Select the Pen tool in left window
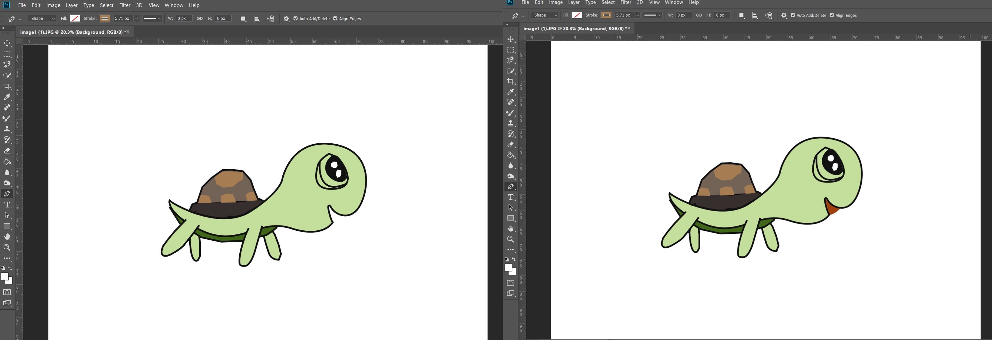 tap(7, 193)
